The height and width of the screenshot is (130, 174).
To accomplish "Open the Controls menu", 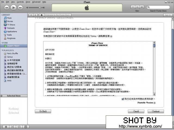I will (20, 2).
